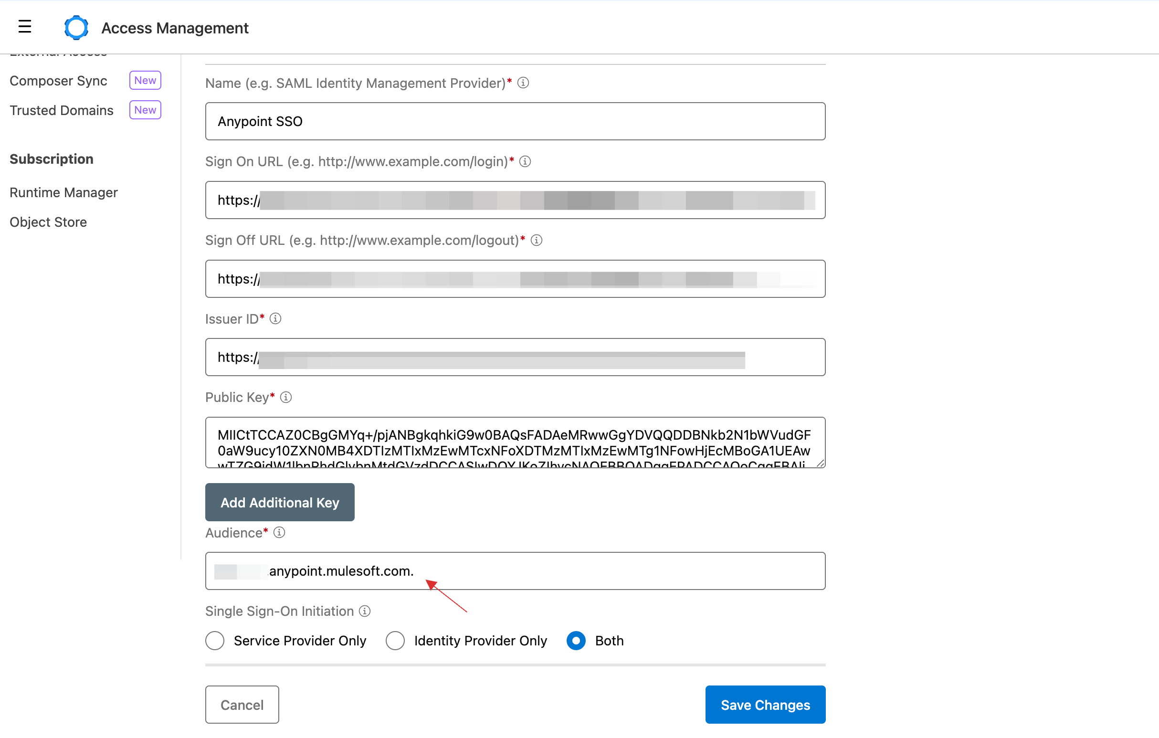Image resolution: width=1159 pixels, height=738 pixels.
Task: Click the New badge beside Trusted Domains
Action: (x=145, y=110)
